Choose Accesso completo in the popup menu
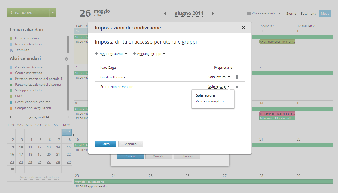 (210, 101)
